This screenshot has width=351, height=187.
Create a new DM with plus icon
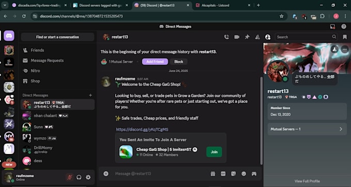[90, 95]
